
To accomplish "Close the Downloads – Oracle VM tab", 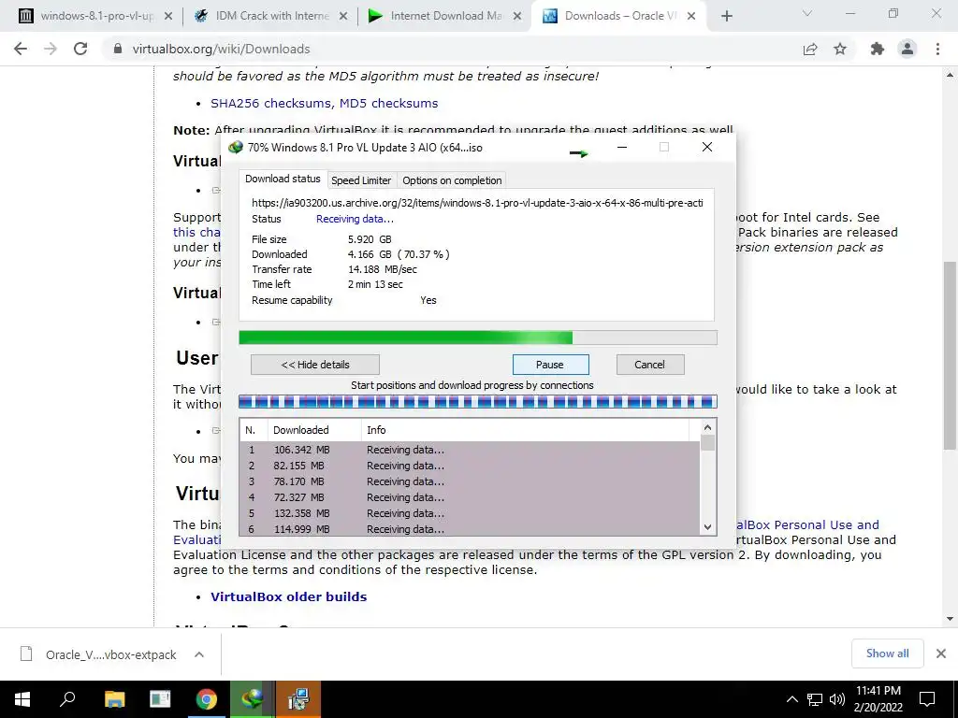I will (x=691, y=17).
